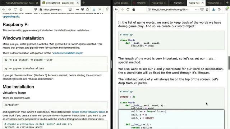Click the self.text = word line in first block
The width and height of the screenshot is (230, 129).
[142, 46]
